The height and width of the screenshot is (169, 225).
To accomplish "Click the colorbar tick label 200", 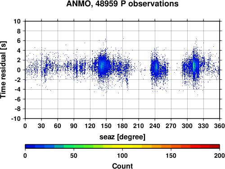I will click(220, 155).
